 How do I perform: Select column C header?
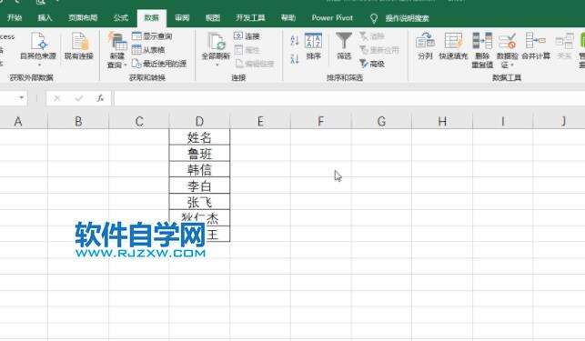pos(139,121)
